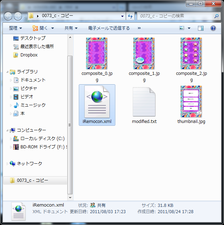The height and width of the screenshot is (225, 224).
Task: Open the 共有 menu
Action: [x=71, y=28]
